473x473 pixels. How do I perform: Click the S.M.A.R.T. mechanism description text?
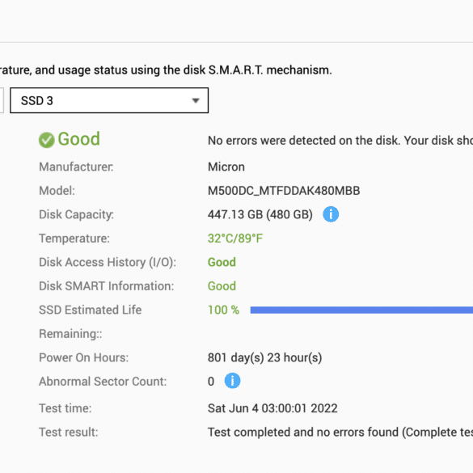[166, 70]
